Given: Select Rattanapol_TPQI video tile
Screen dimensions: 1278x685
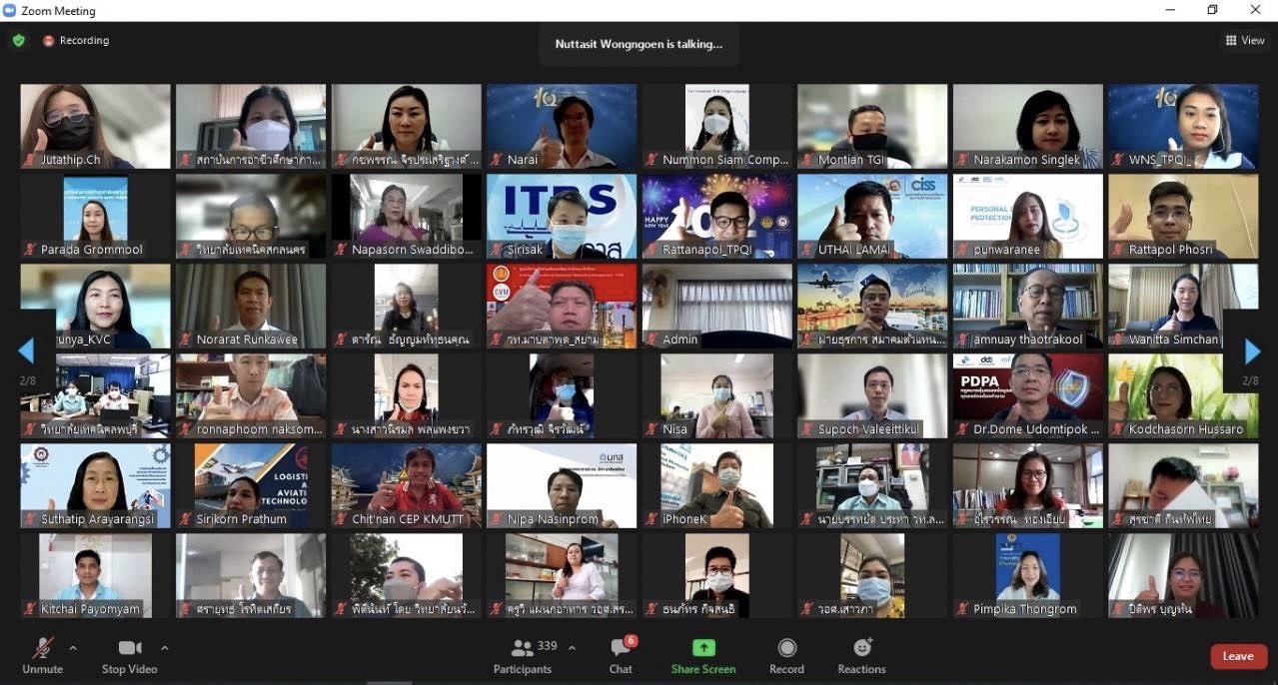Looking at the screenshot, I should pyautogui.click(x=716, y=216).
